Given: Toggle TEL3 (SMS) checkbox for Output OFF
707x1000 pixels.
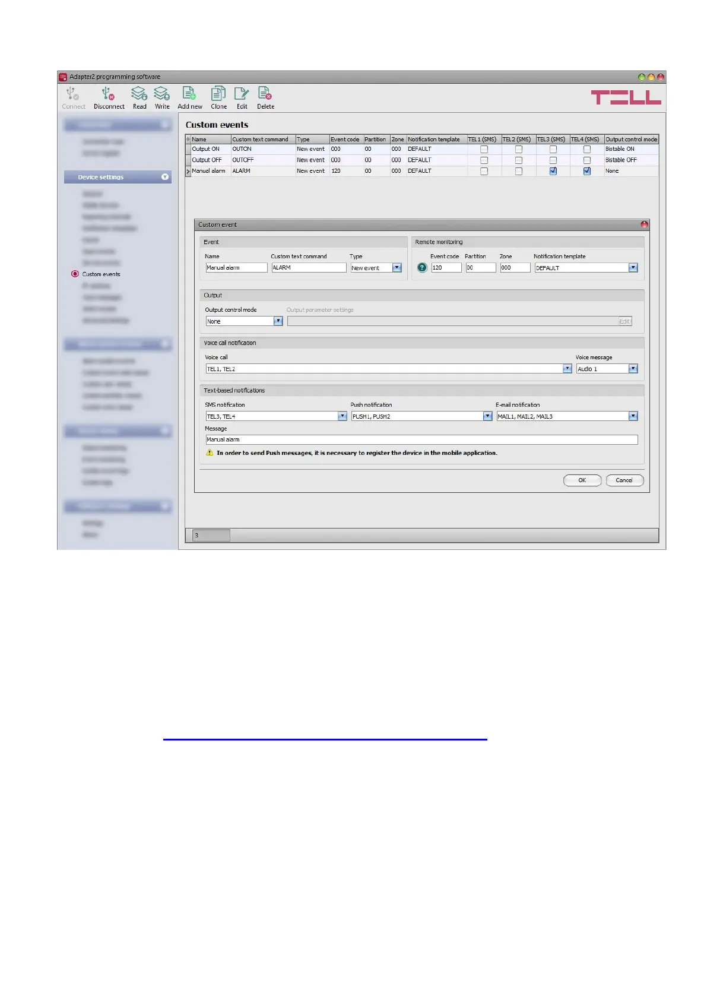Looking at the screenshot, I should pos(553,160).
